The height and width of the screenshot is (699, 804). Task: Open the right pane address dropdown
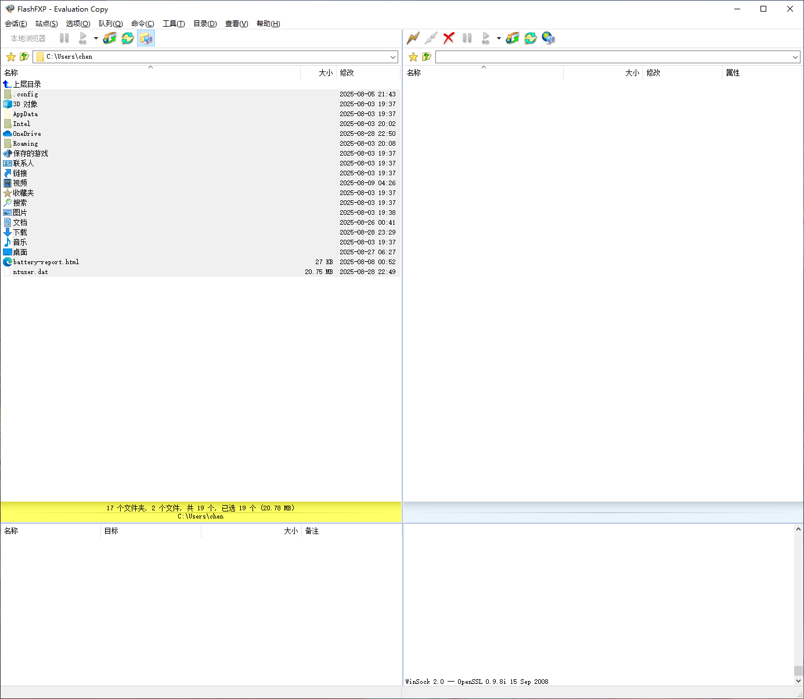[795, 57]
